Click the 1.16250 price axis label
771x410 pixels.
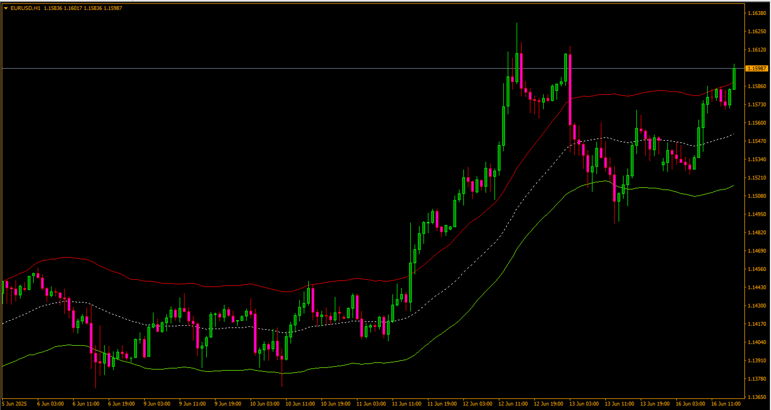tap(757, 31)
